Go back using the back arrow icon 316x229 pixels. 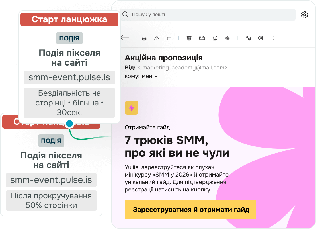(x=125, y=38)
